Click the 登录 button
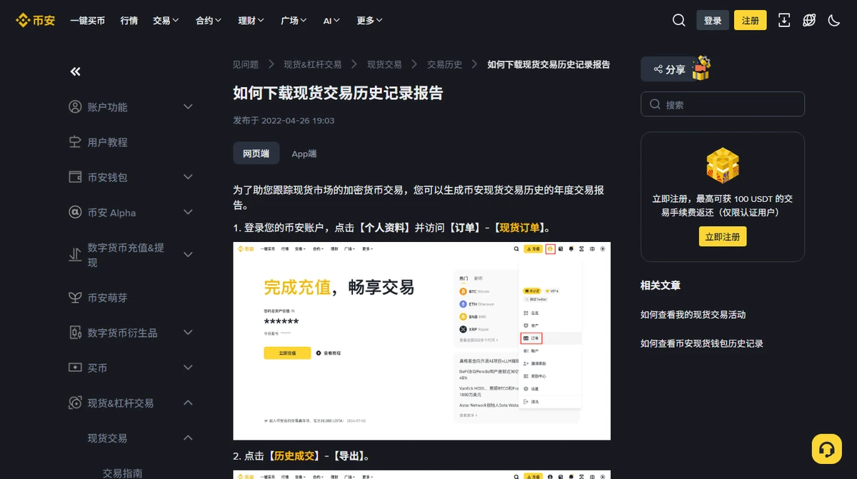The width and height of the screenshot is (857, 479). (x=713, y=20)
